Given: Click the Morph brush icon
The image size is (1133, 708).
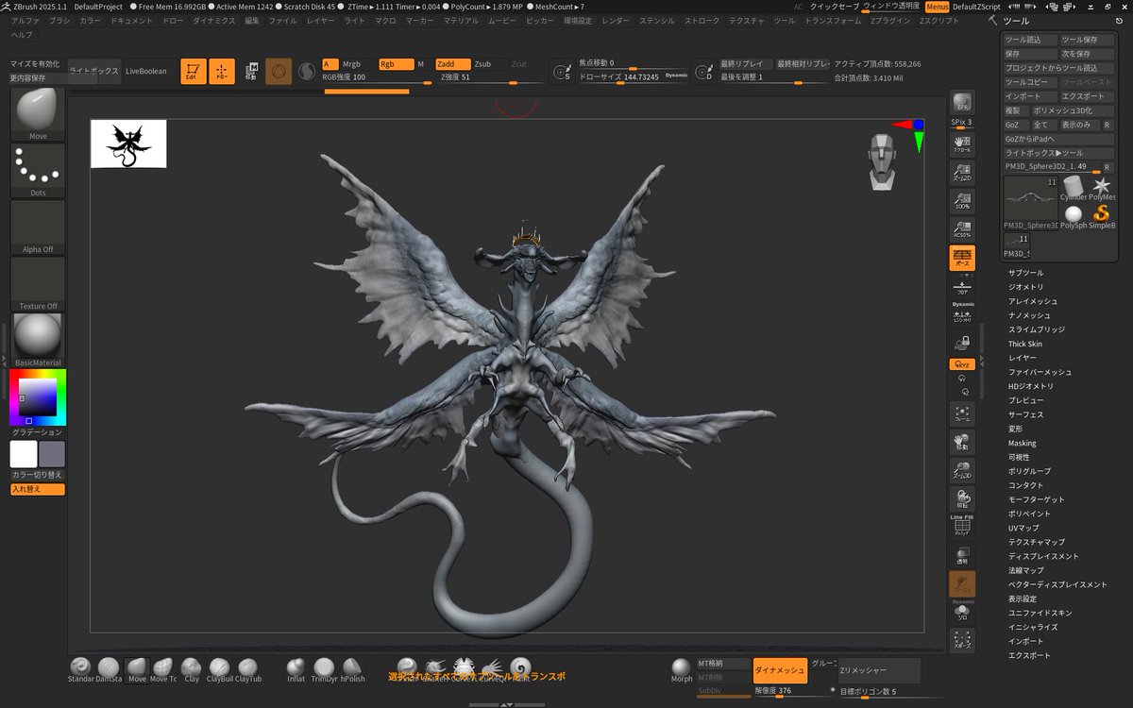Looking at the screenshot, I should (682, 669).
